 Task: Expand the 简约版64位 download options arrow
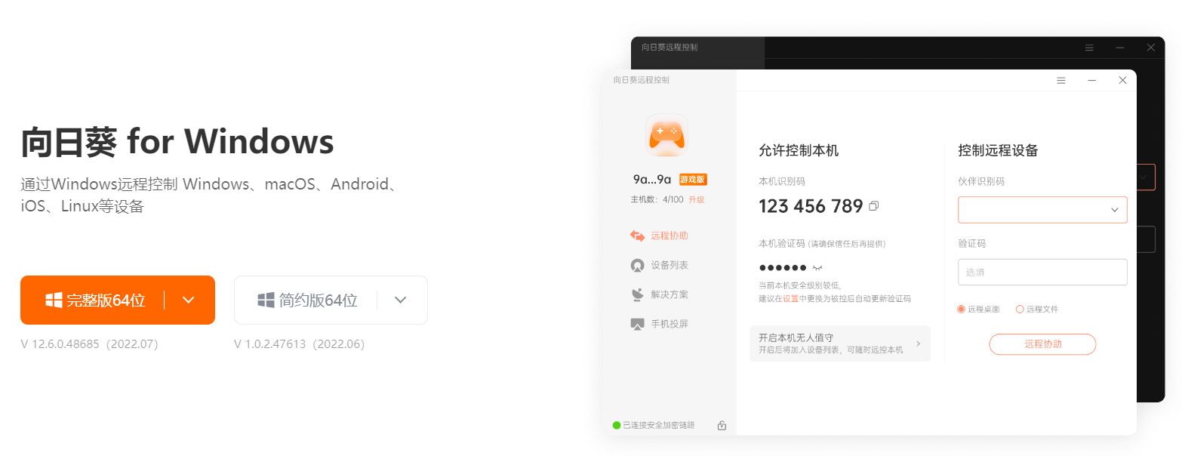tap(401, 300)
